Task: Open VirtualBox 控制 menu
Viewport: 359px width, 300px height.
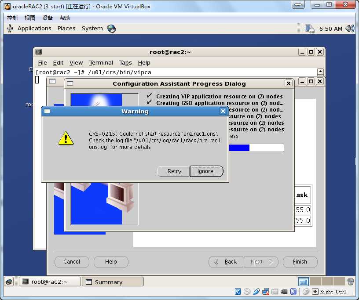Action: 12,18
